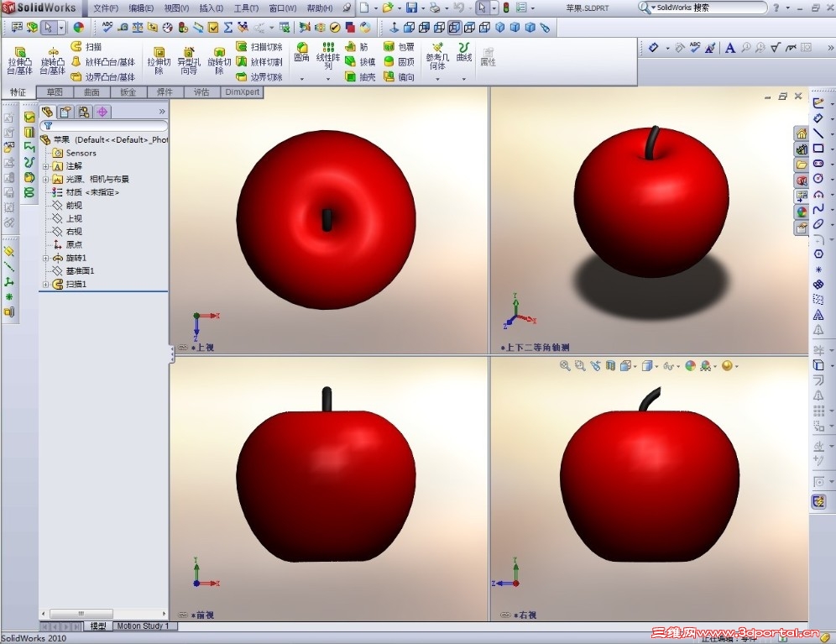Select the 放样切割 lofted cut tool

259,62
